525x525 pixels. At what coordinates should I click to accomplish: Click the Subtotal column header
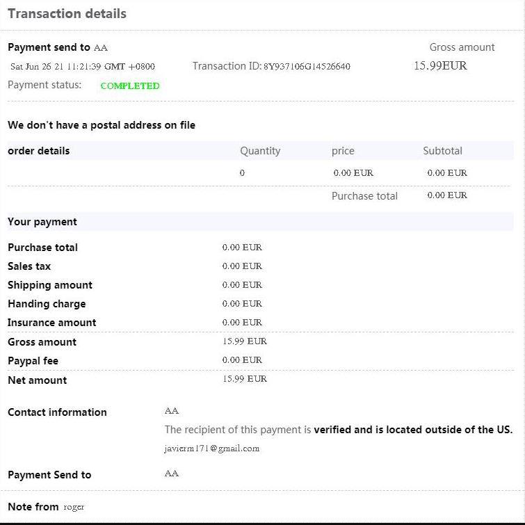click(442, 151)
